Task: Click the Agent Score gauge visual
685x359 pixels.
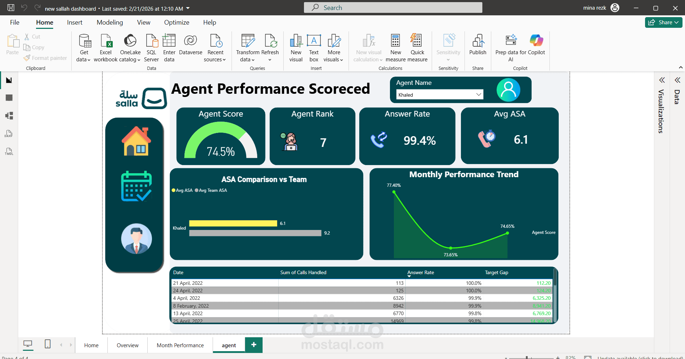Action: point(221,140)
